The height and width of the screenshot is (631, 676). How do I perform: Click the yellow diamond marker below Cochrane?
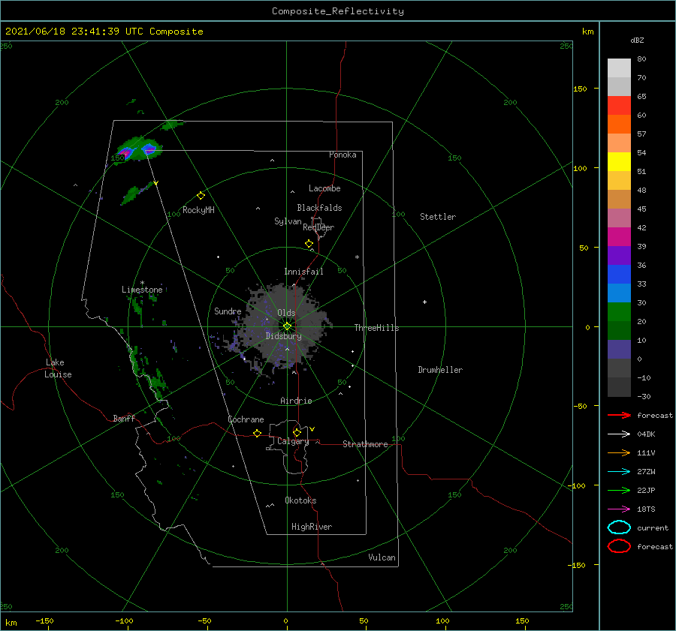[258, 433]
